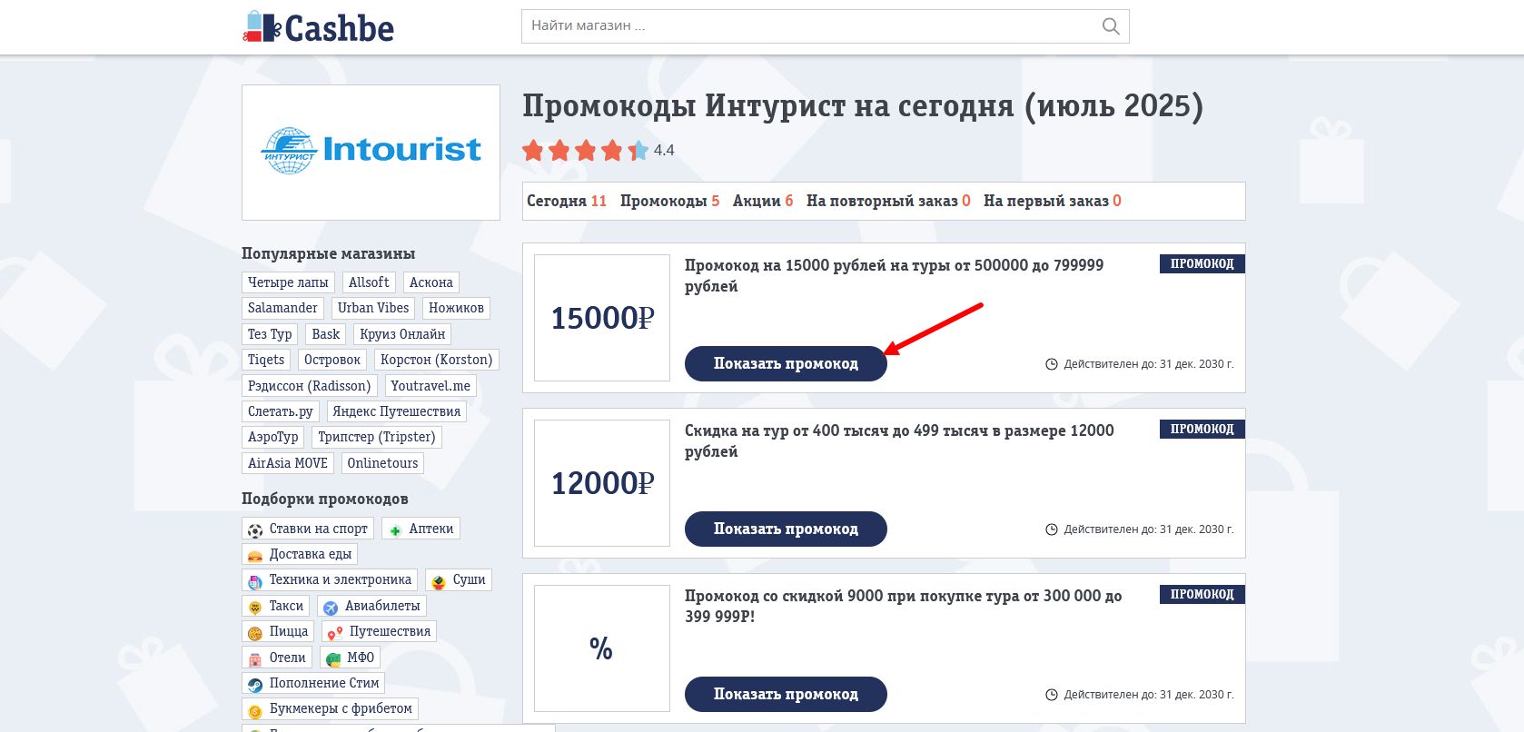Click the ПРОМОКОД badge on the second offer
The width and height of the screenshot is (1524, 732).
pos(1202,429)
